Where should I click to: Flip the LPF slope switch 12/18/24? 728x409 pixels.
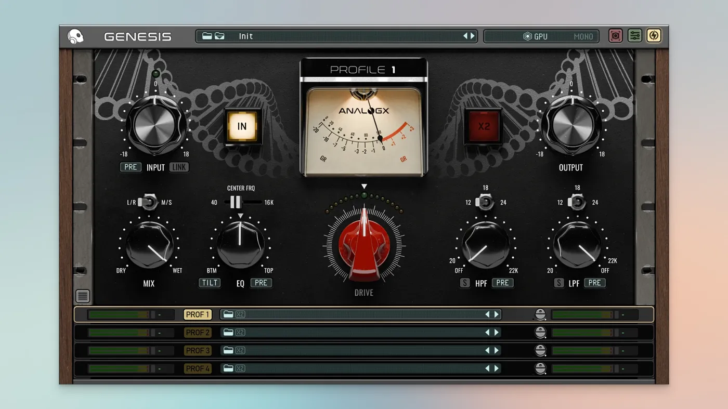[577, 202]
